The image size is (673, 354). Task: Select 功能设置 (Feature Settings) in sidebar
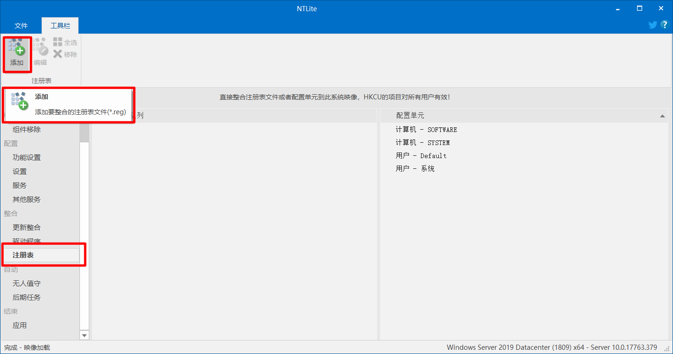click(27, 157)
